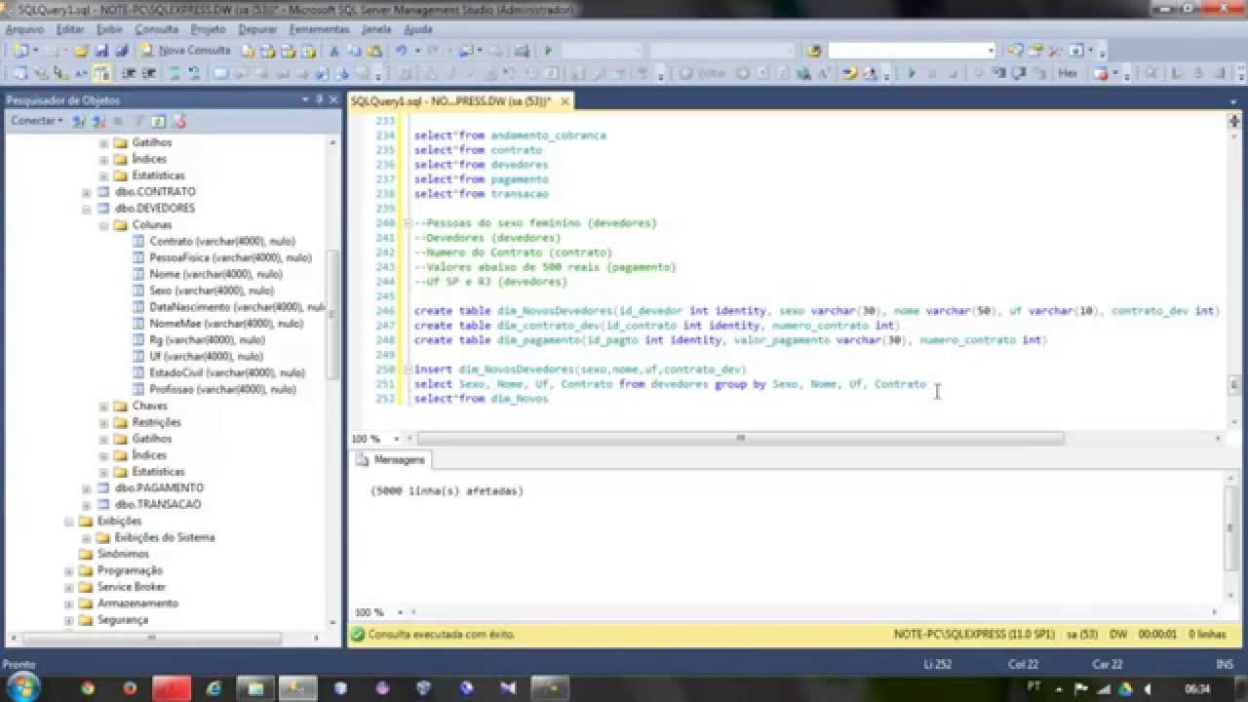This screenshot has height=702, width=1248.
Task: Collapse the dbo.DEVEDORES table node
Action: point(87,209)
